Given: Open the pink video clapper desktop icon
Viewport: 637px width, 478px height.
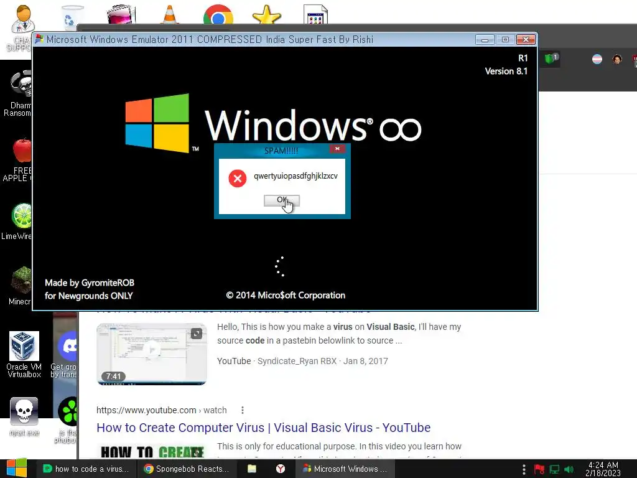Looking at the screenshot, I should 121,15.
